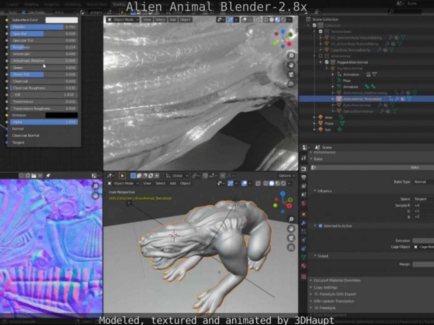Toggle camera view in lower viewport
This screenshot has width=434, height=325.
pyautogui.click(x=291, y=238)
